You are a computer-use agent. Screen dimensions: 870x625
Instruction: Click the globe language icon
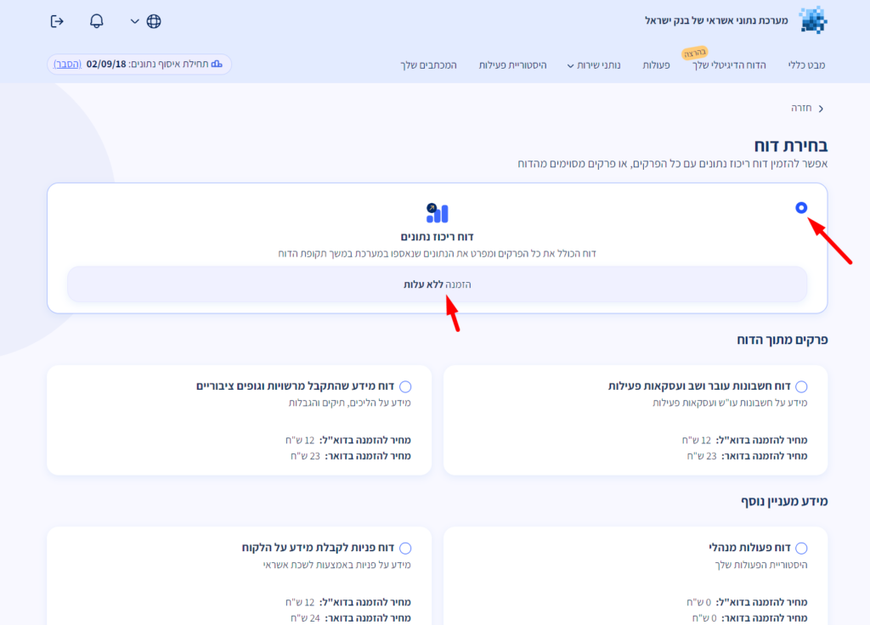(x=154, y=21)
